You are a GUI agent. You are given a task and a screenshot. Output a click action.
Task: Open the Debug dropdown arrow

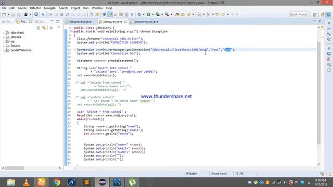(x=144, y=15)
